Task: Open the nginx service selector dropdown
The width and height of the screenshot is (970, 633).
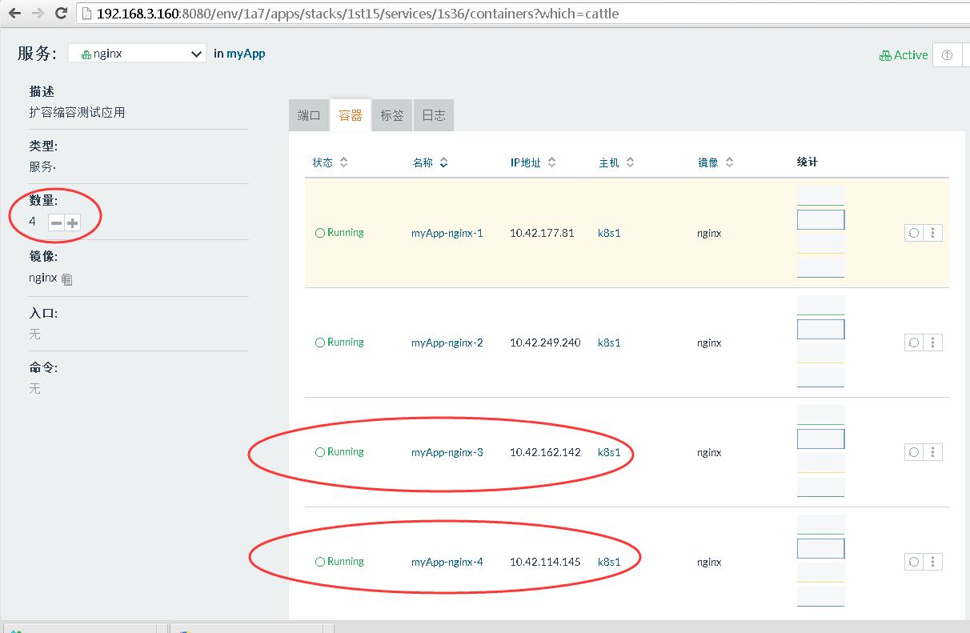Action: tap(137, 54)
